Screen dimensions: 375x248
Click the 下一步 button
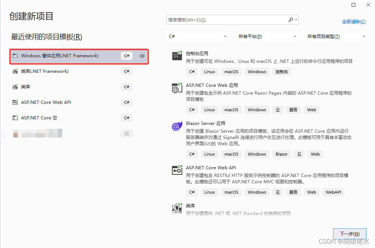click(x=350, y=234)
